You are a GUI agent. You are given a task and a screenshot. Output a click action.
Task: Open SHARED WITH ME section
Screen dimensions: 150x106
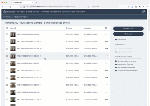[x=33, y=12]
